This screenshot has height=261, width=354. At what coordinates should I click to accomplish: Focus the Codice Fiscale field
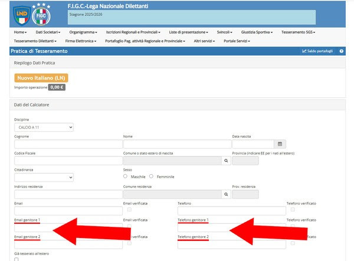pos(67,160)
